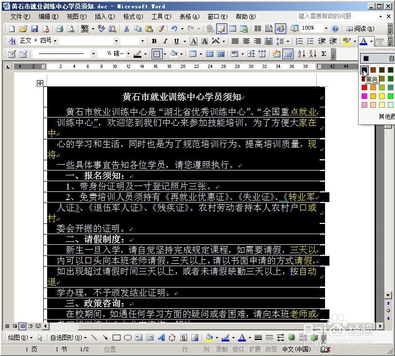The image size is (395, 356).
Task: Click 其他颜色 in the font color palette
Action: click(x=387, y=116)
